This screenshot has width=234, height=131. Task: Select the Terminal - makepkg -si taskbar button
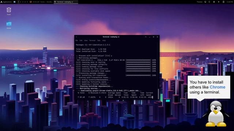[66, 2]
